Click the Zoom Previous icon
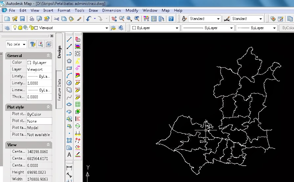Viewport: 294px width, 182px height. [137, 19]
